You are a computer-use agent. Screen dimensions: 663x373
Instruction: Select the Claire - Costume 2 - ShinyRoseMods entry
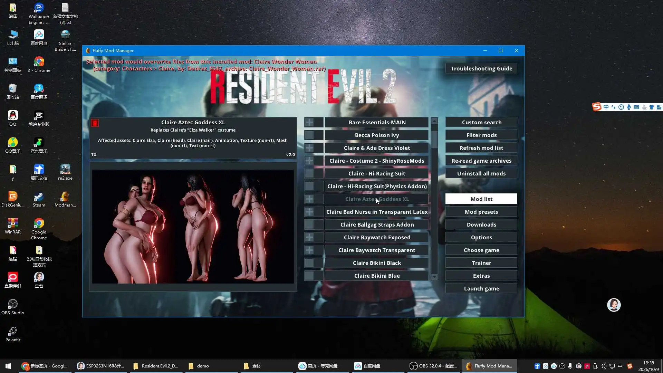click(x=377, y=161)
